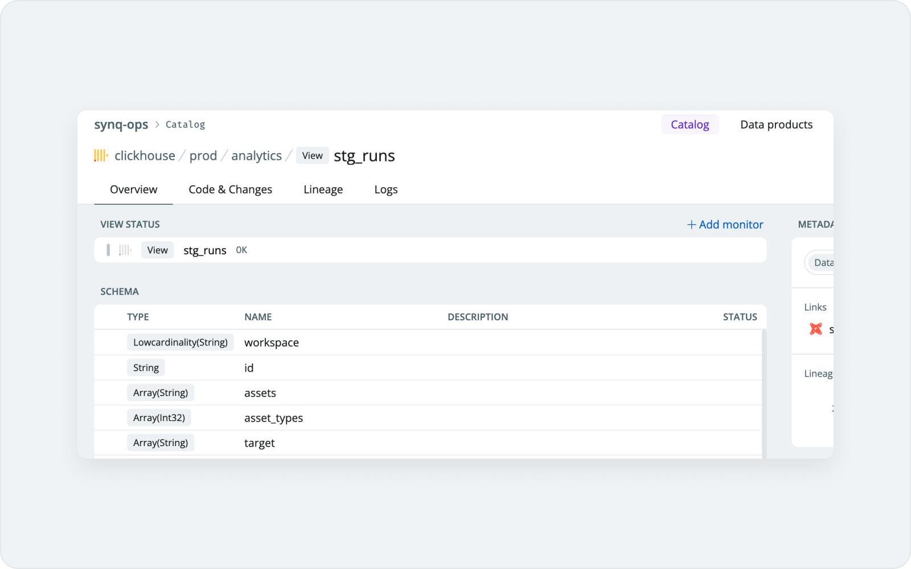
Task: Switch to the Overview tab
Action: (x=133, y=189)
